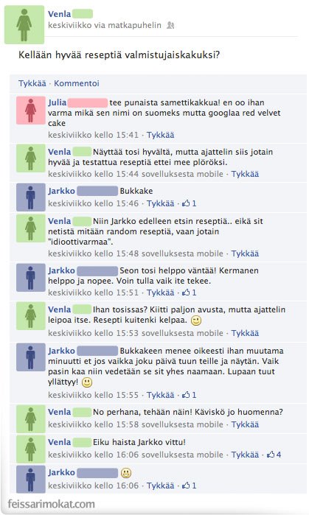Click Jarkko's blue avatar beside the smiley comment
Viewport: 309px width, 515px height.
31,479
